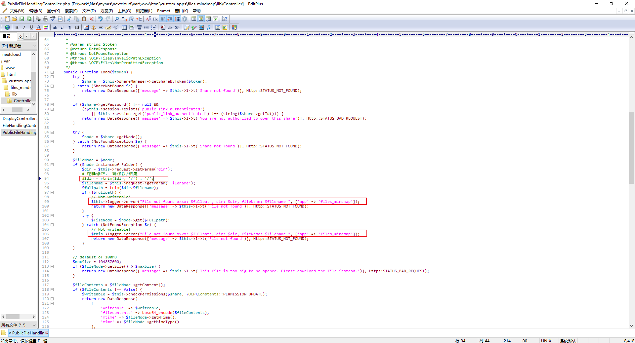Screen dimensions: 635x343
Task: Click the UNIX line-ending status bar entry
Action: 546,341
